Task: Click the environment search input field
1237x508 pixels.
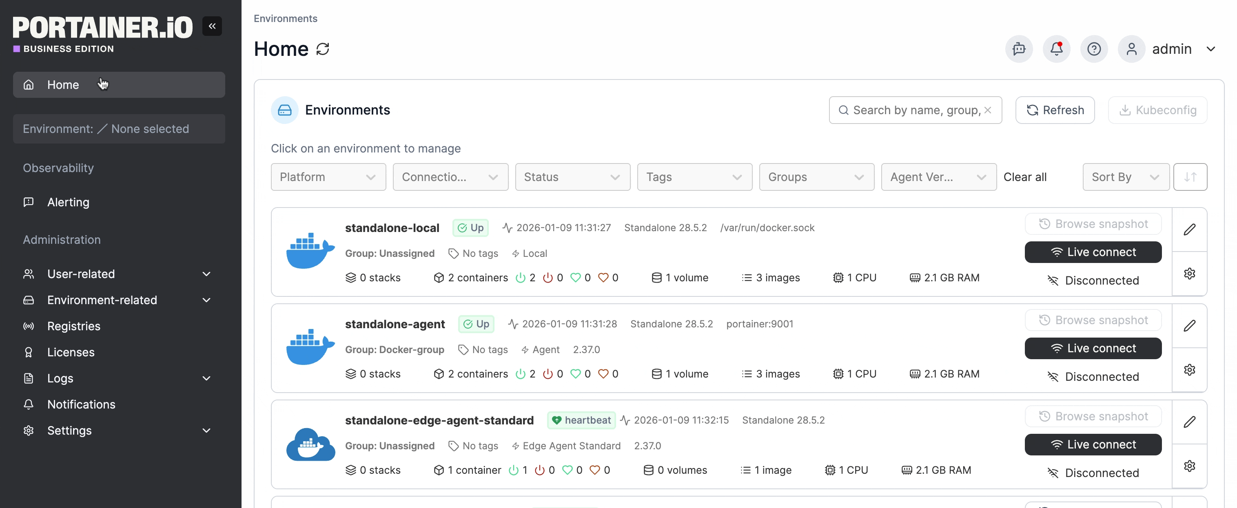Action: tap(912, 110)
